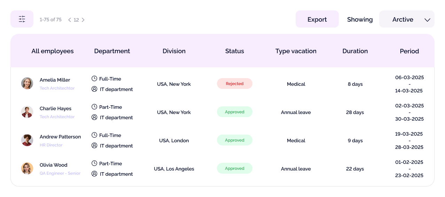Screen dimensions: 445x197
Task: Sort by the Status column header
Action: 234,51
